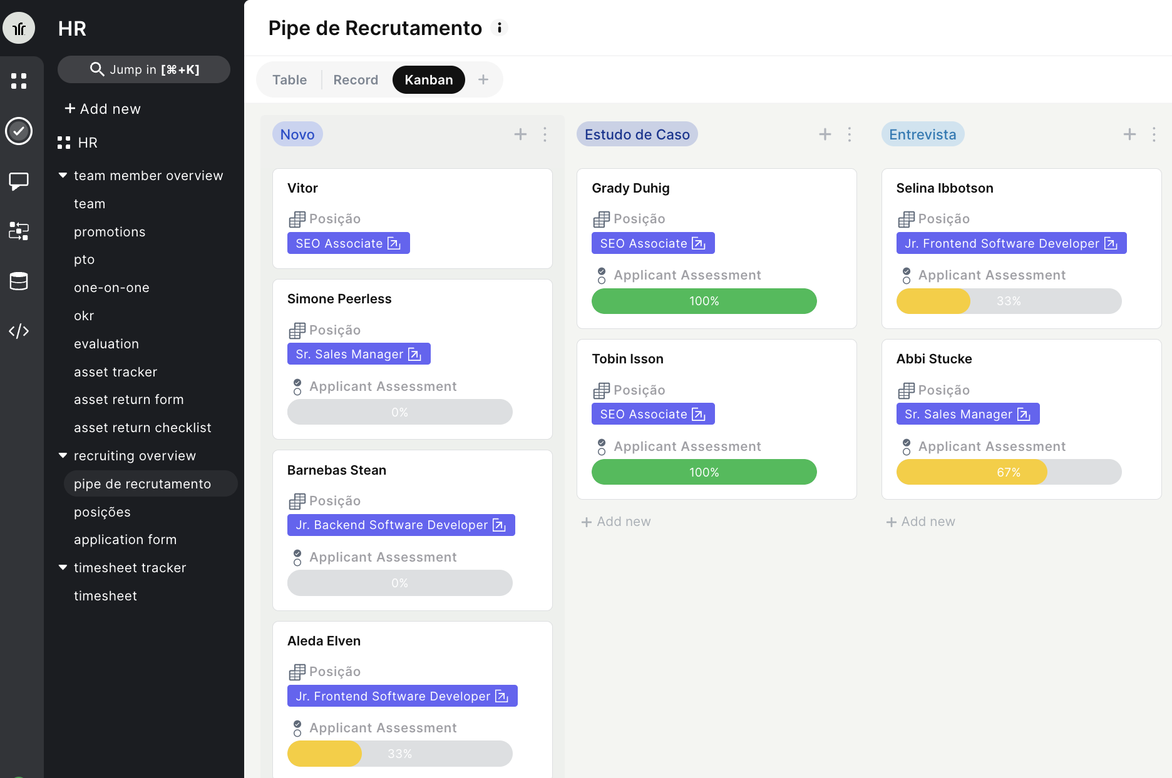Click the info icon beside Pipe de Recrutamento
This screenshot has height=778, width=1172.
499,28
